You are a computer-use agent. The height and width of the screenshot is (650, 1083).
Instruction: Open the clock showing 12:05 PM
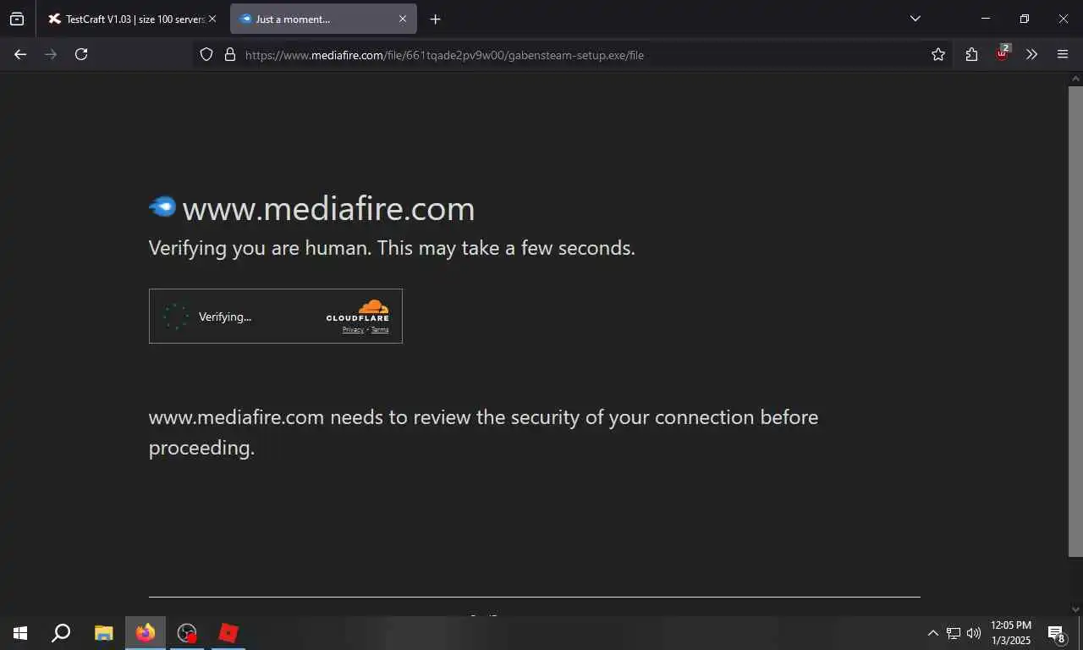1011,633
